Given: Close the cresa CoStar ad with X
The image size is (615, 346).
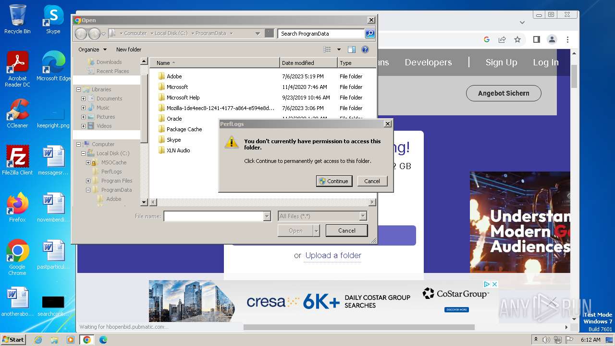Looking at the screenshot, I should pyautogui.click(x=494, y=284).
